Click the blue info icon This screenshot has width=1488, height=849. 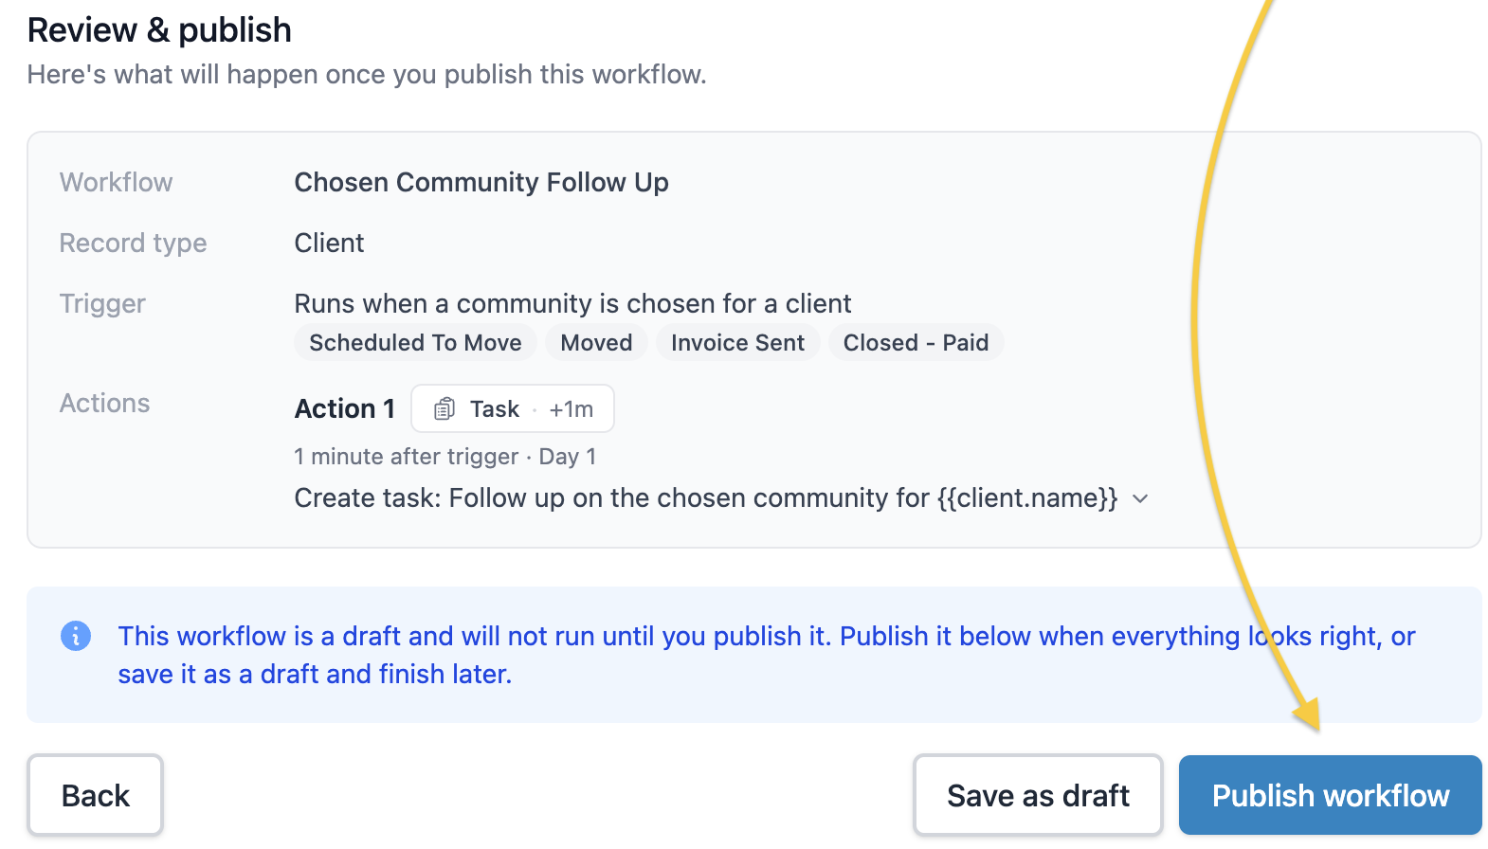click(76, 636)
